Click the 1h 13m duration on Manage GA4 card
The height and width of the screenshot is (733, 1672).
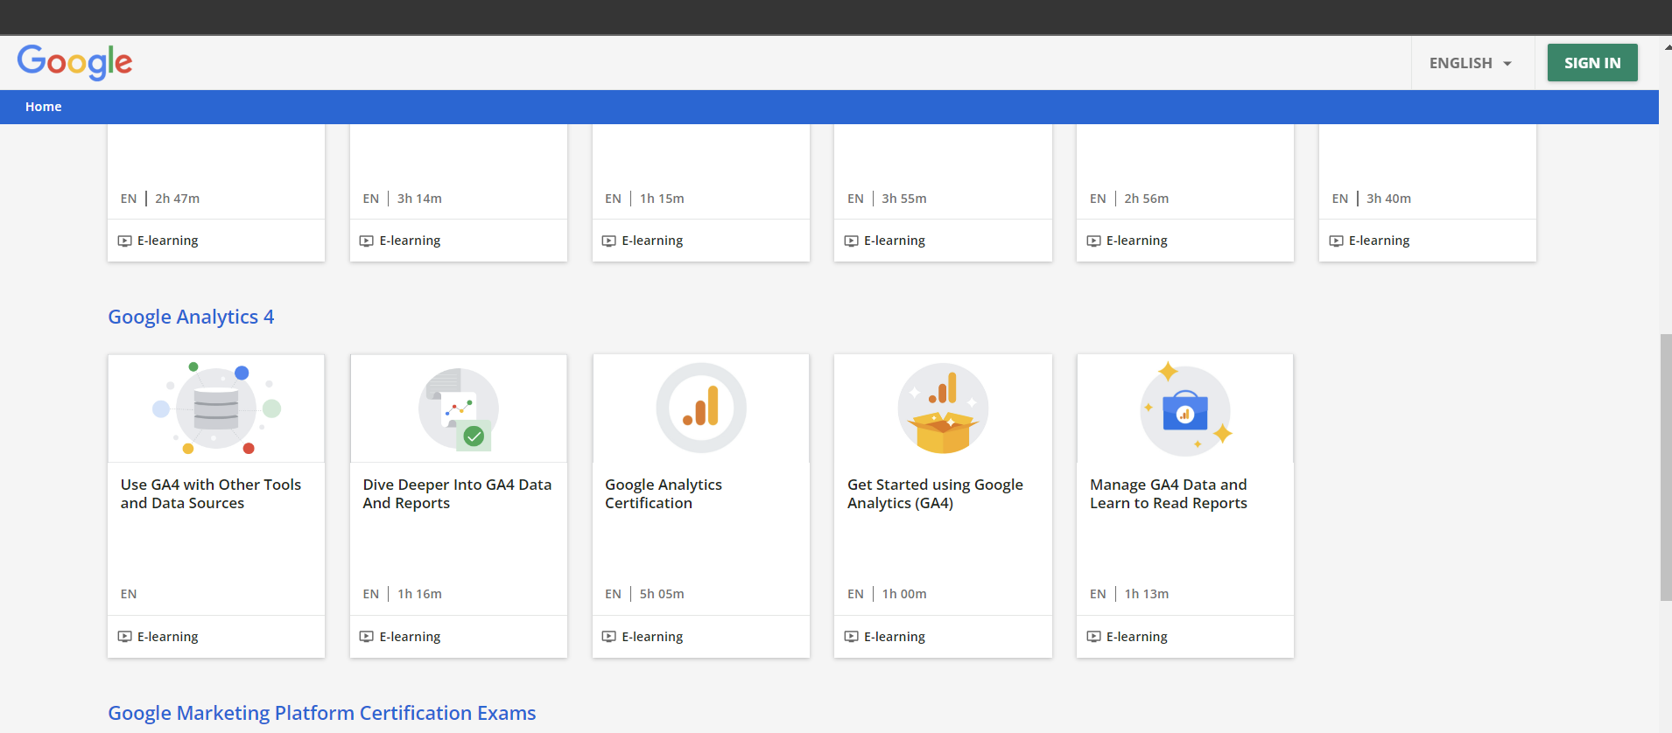click(1147, 594)
